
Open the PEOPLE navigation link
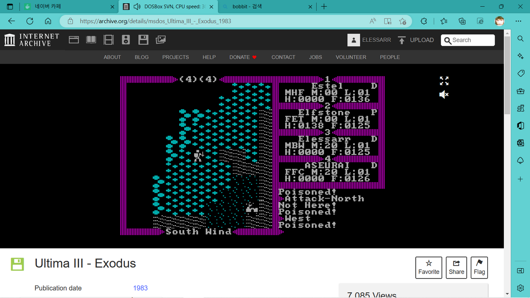pos(390,57)
